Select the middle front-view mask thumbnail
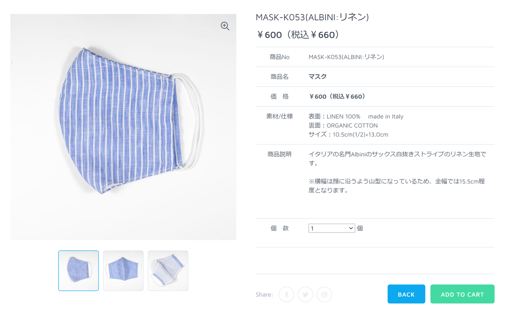The image size is (509, 311). pos(123,270)
